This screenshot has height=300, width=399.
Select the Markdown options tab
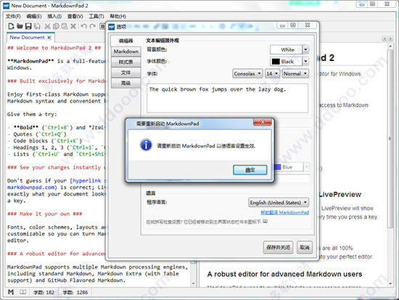pos(126,52)
